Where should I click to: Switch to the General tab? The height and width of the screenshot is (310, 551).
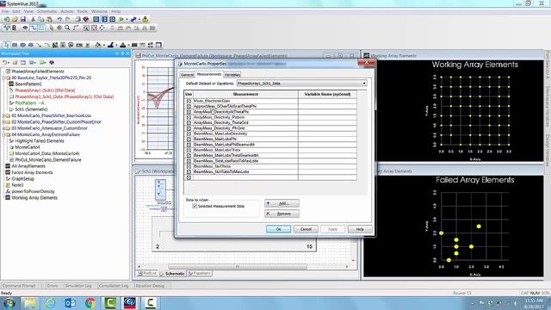tap(187, 75)
